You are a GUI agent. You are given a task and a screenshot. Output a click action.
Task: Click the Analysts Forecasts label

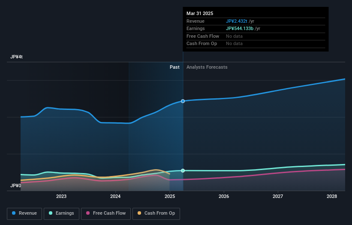[x=207, y=67]
